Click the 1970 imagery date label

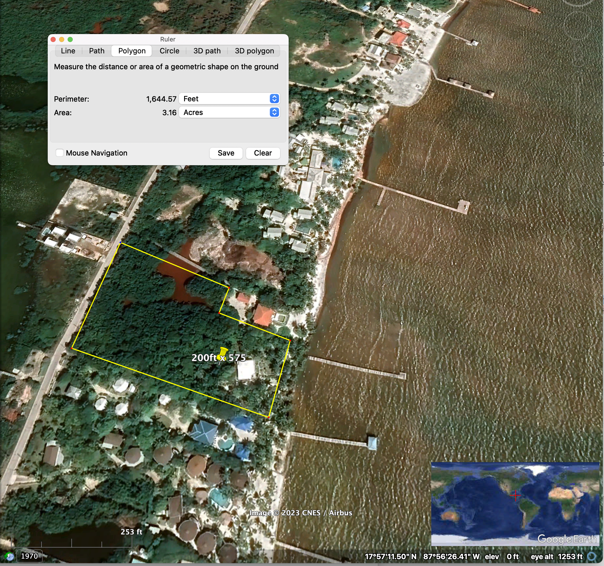(x=29, y=556)
